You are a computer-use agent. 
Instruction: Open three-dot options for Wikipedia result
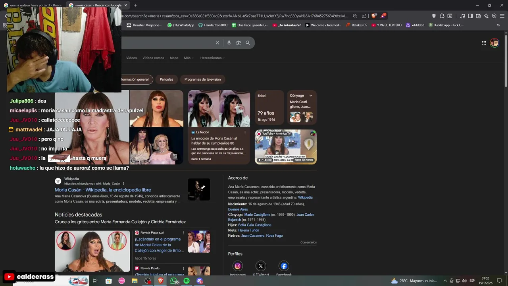tap(123, 184)
